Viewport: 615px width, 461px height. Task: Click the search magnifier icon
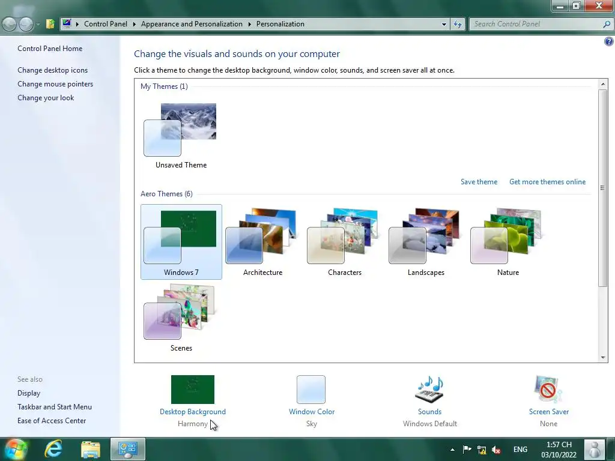click(607, 24)
